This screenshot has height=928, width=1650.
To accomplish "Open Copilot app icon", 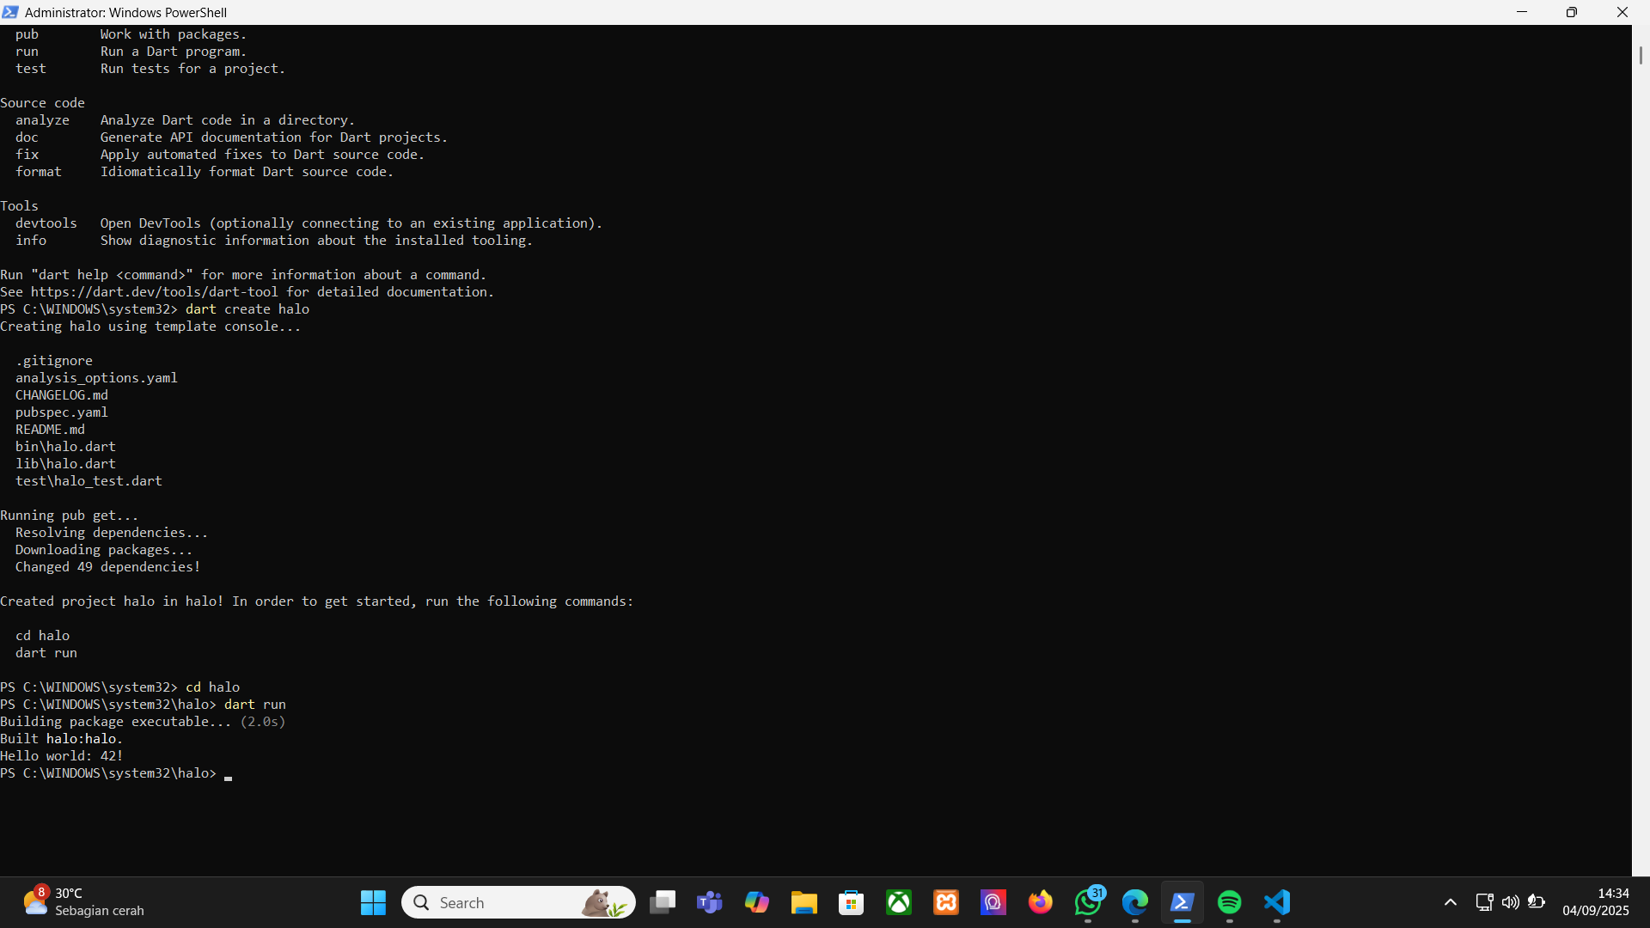I will 757,902.
